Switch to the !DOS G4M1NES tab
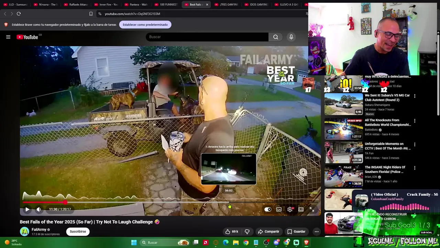440x248 pixels. (x=257, y=4)
